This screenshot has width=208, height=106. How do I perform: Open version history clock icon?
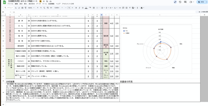(x=179, y=2)
